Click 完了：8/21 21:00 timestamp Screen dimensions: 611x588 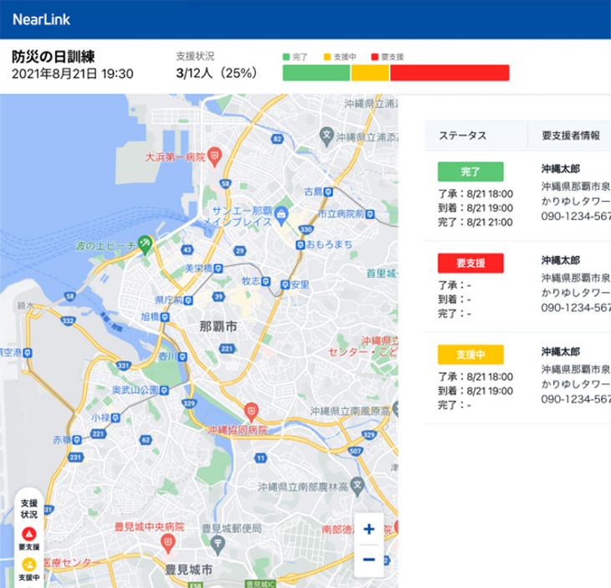click(x=476, y=222)
